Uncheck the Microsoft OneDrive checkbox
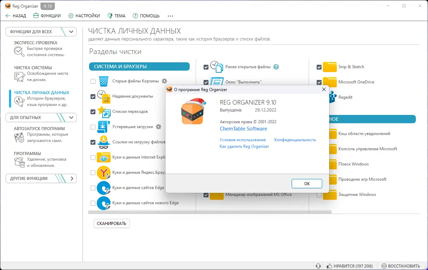 point(319,82)
